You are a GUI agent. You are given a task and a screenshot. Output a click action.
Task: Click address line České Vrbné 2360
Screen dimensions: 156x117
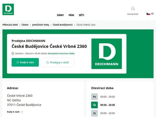tap(20, 96)
